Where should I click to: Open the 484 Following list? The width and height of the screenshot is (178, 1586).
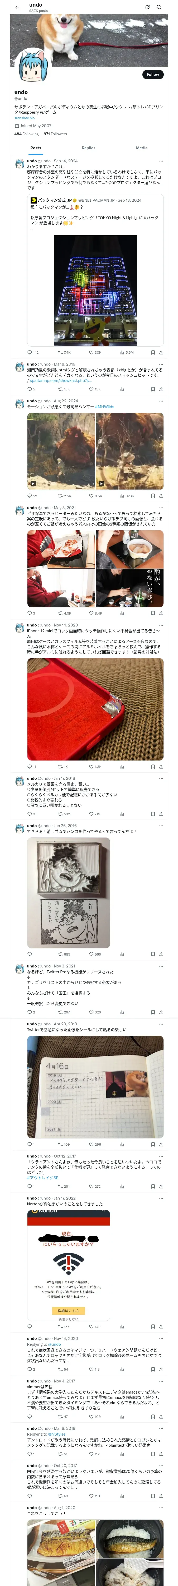coord(26,133)
